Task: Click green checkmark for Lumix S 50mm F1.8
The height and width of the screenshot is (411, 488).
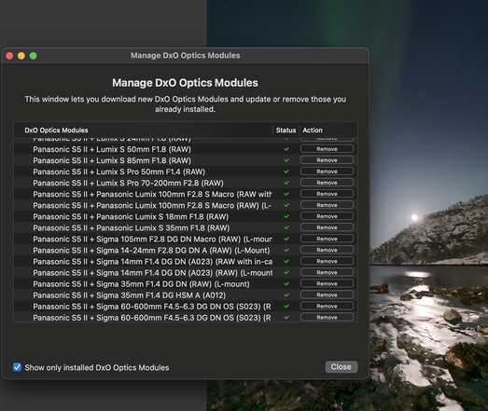Action: point(286,149)
